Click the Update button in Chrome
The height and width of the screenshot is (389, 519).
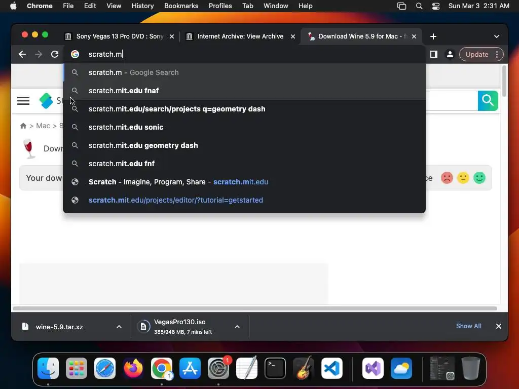pyautogui.click(x=476, y=54)
